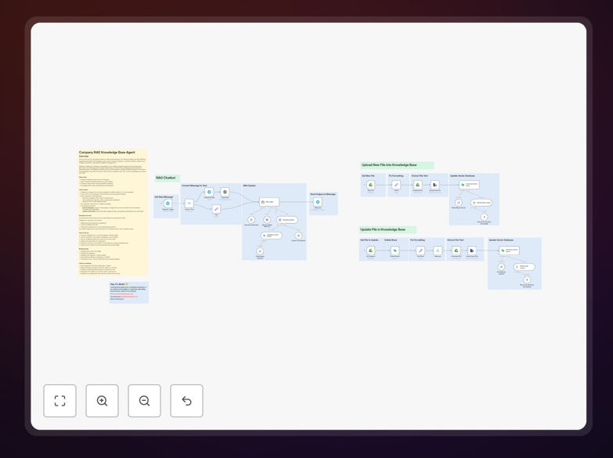
Task: Open the Supabase Vector Store node in update flow
Action: [x=510, y=251]
